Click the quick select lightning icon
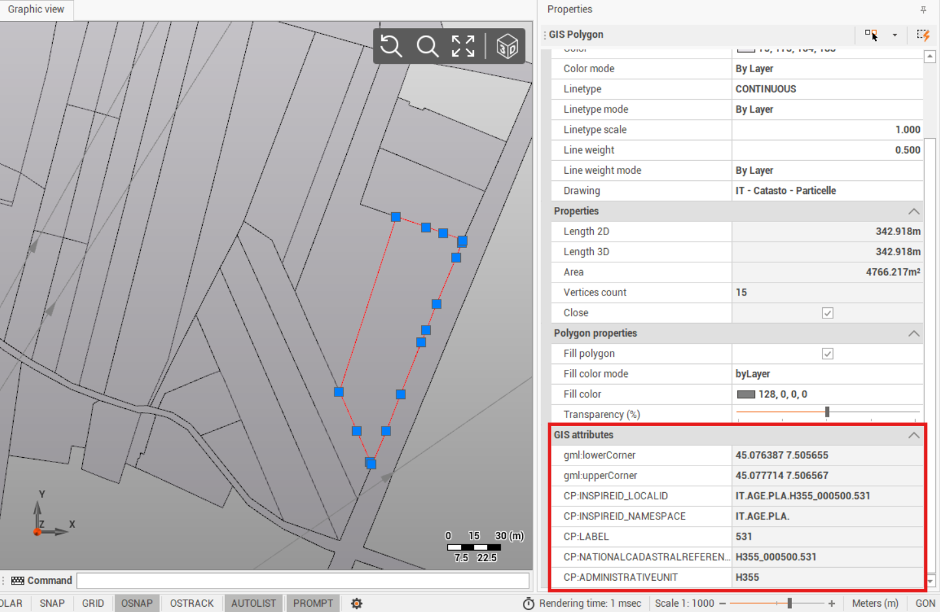Screen dimensions: 940x612 tap(923, 35)
